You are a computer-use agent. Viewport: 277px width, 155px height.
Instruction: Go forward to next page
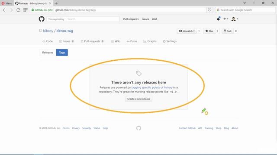pyautogui.click(x=11, y=10)
